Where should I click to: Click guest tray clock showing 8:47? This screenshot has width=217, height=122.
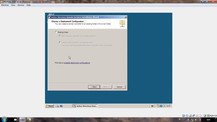click(x=169, y=106)
